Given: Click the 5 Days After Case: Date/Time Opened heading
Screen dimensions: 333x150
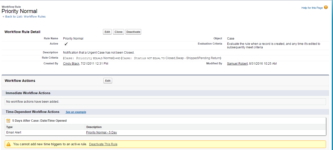Looking at the screenshot, I should 39,121.
